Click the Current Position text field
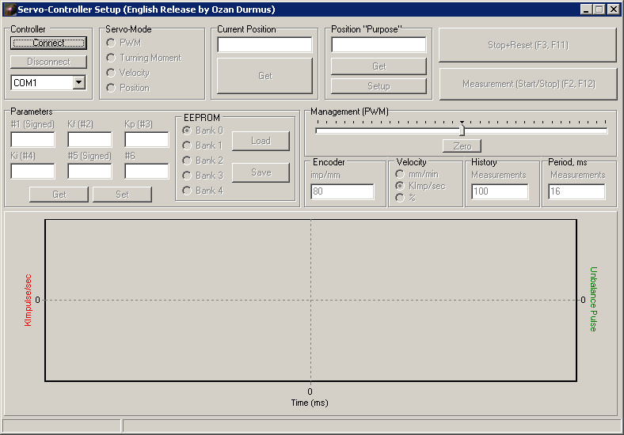 coord(264,45)
